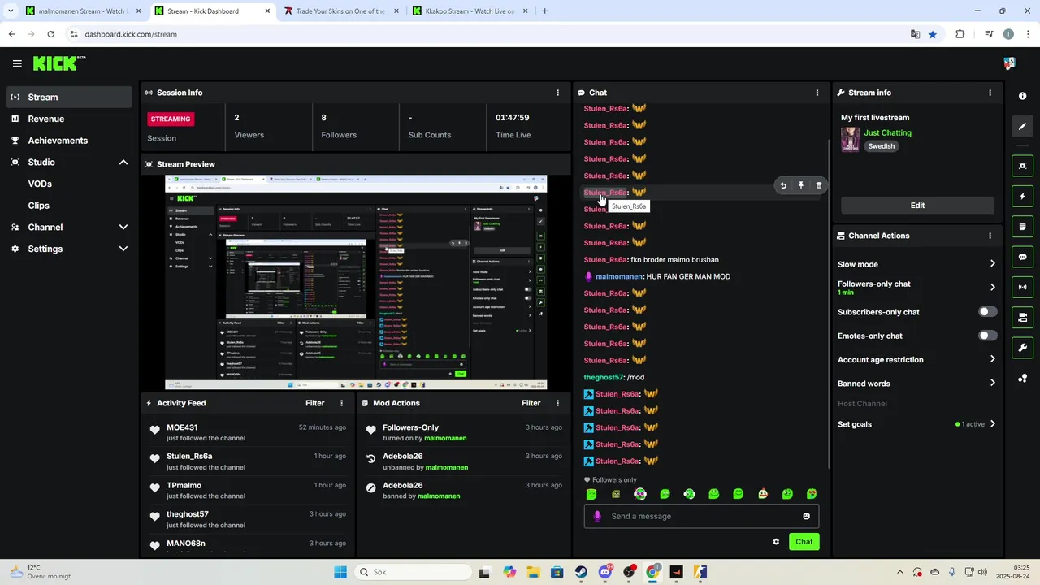
Task: Open VODs under Studio
Action: pos(40,184)
